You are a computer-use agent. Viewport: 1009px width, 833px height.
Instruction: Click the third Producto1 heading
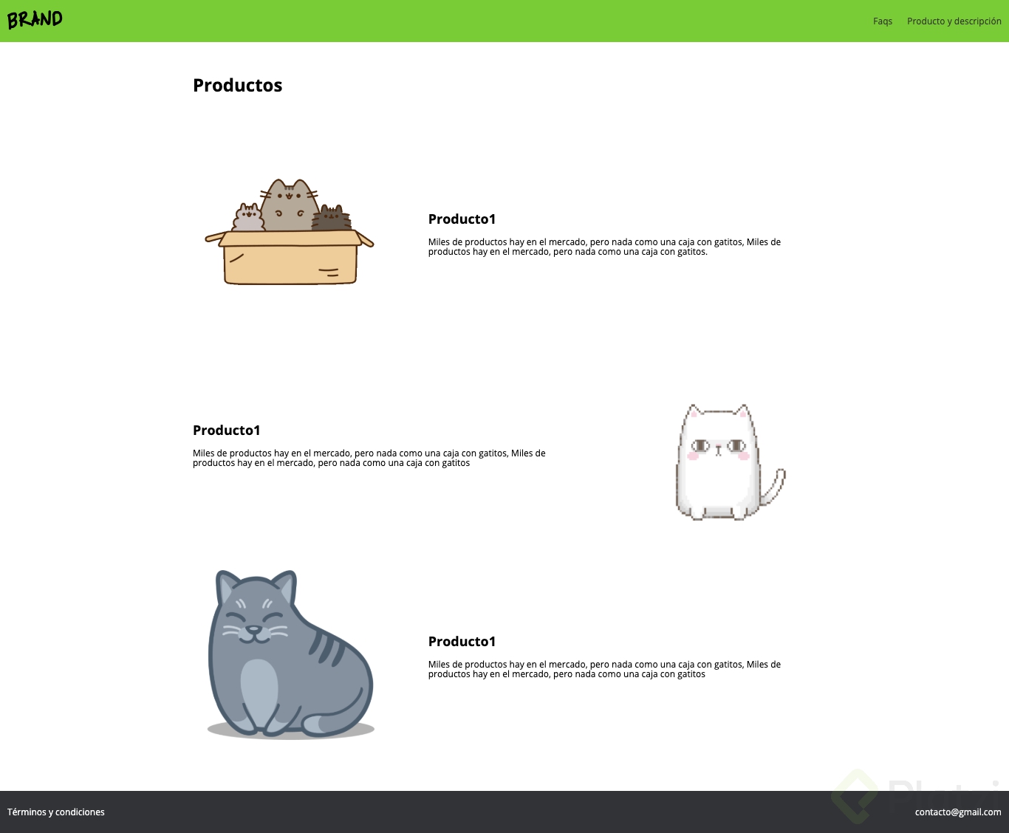click(x=462, y=642)
